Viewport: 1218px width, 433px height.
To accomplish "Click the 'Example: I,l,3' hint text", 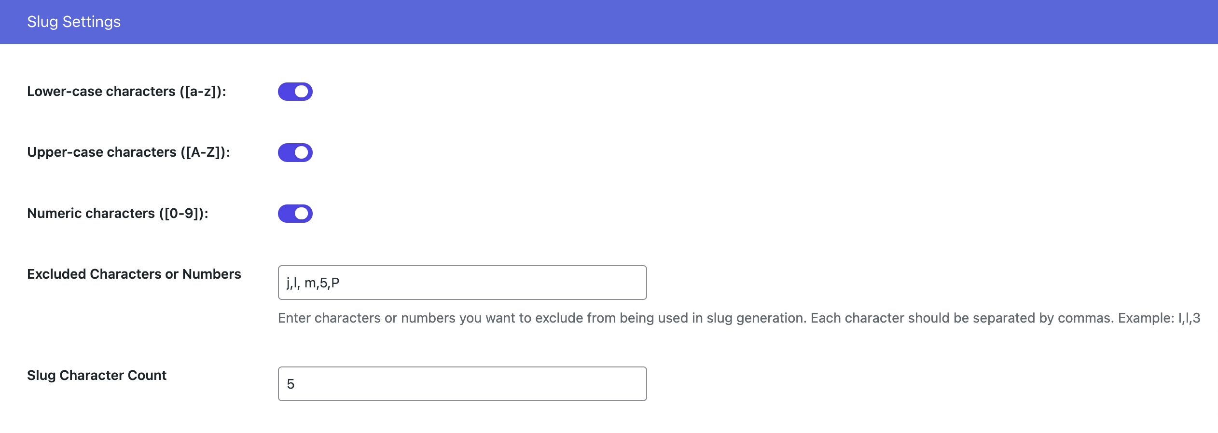I will click(1159, 318).
